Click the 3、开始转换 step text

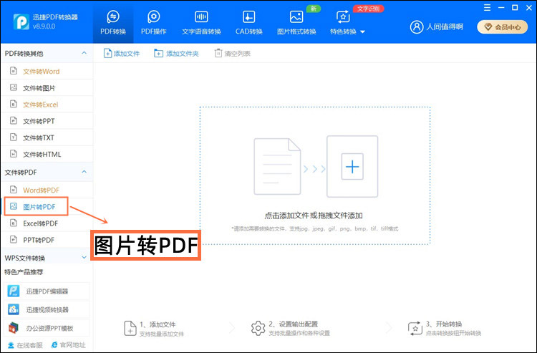(444, 324)
